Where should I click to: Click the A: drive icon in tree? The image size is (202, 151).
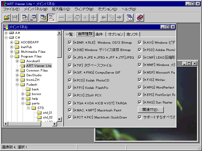tap(11, 33)
